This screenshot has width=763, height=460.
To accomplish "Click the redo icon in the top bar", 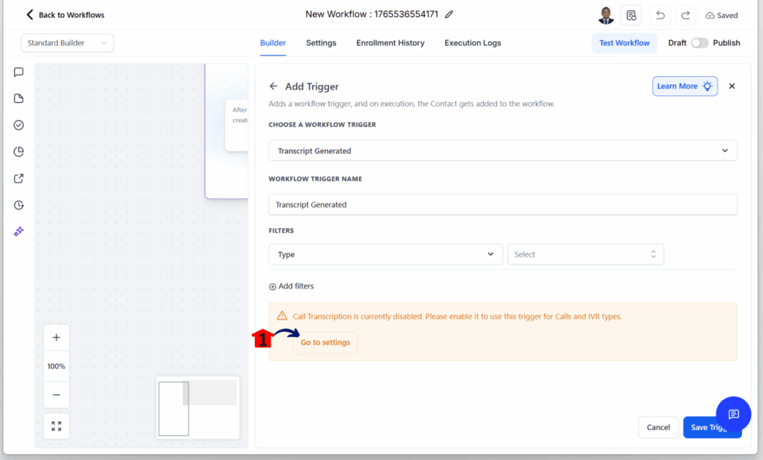I will coord(686,14).
